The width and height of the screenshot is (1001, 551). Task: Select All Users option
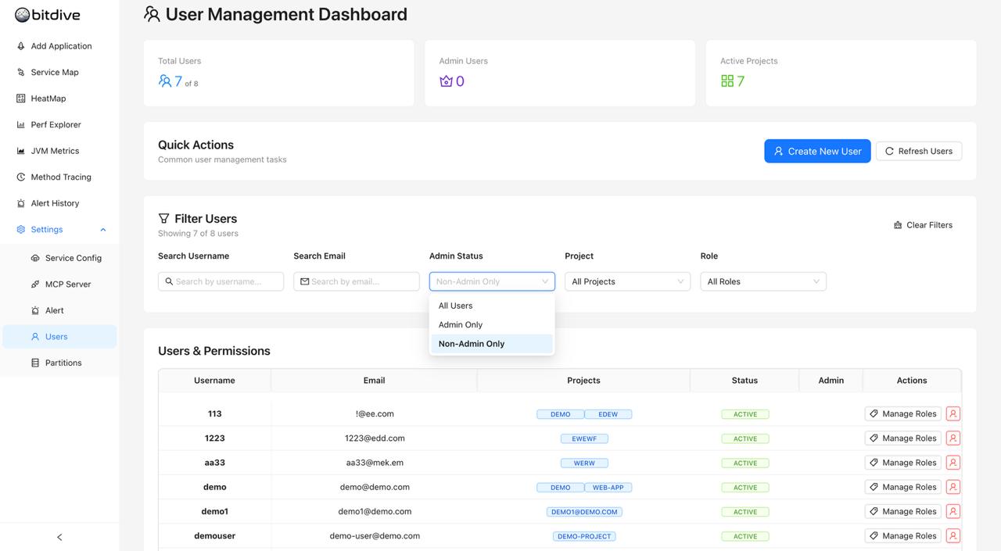coord(492,306)
